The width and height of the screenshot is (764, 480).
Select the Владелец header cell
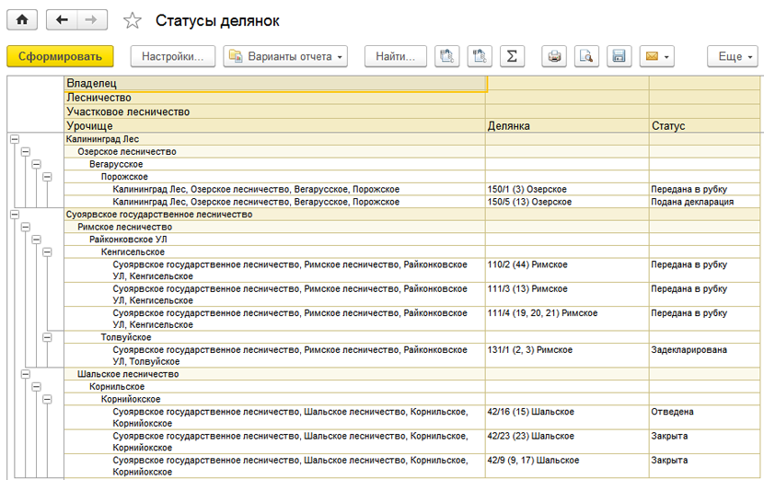tap(275, 84)
